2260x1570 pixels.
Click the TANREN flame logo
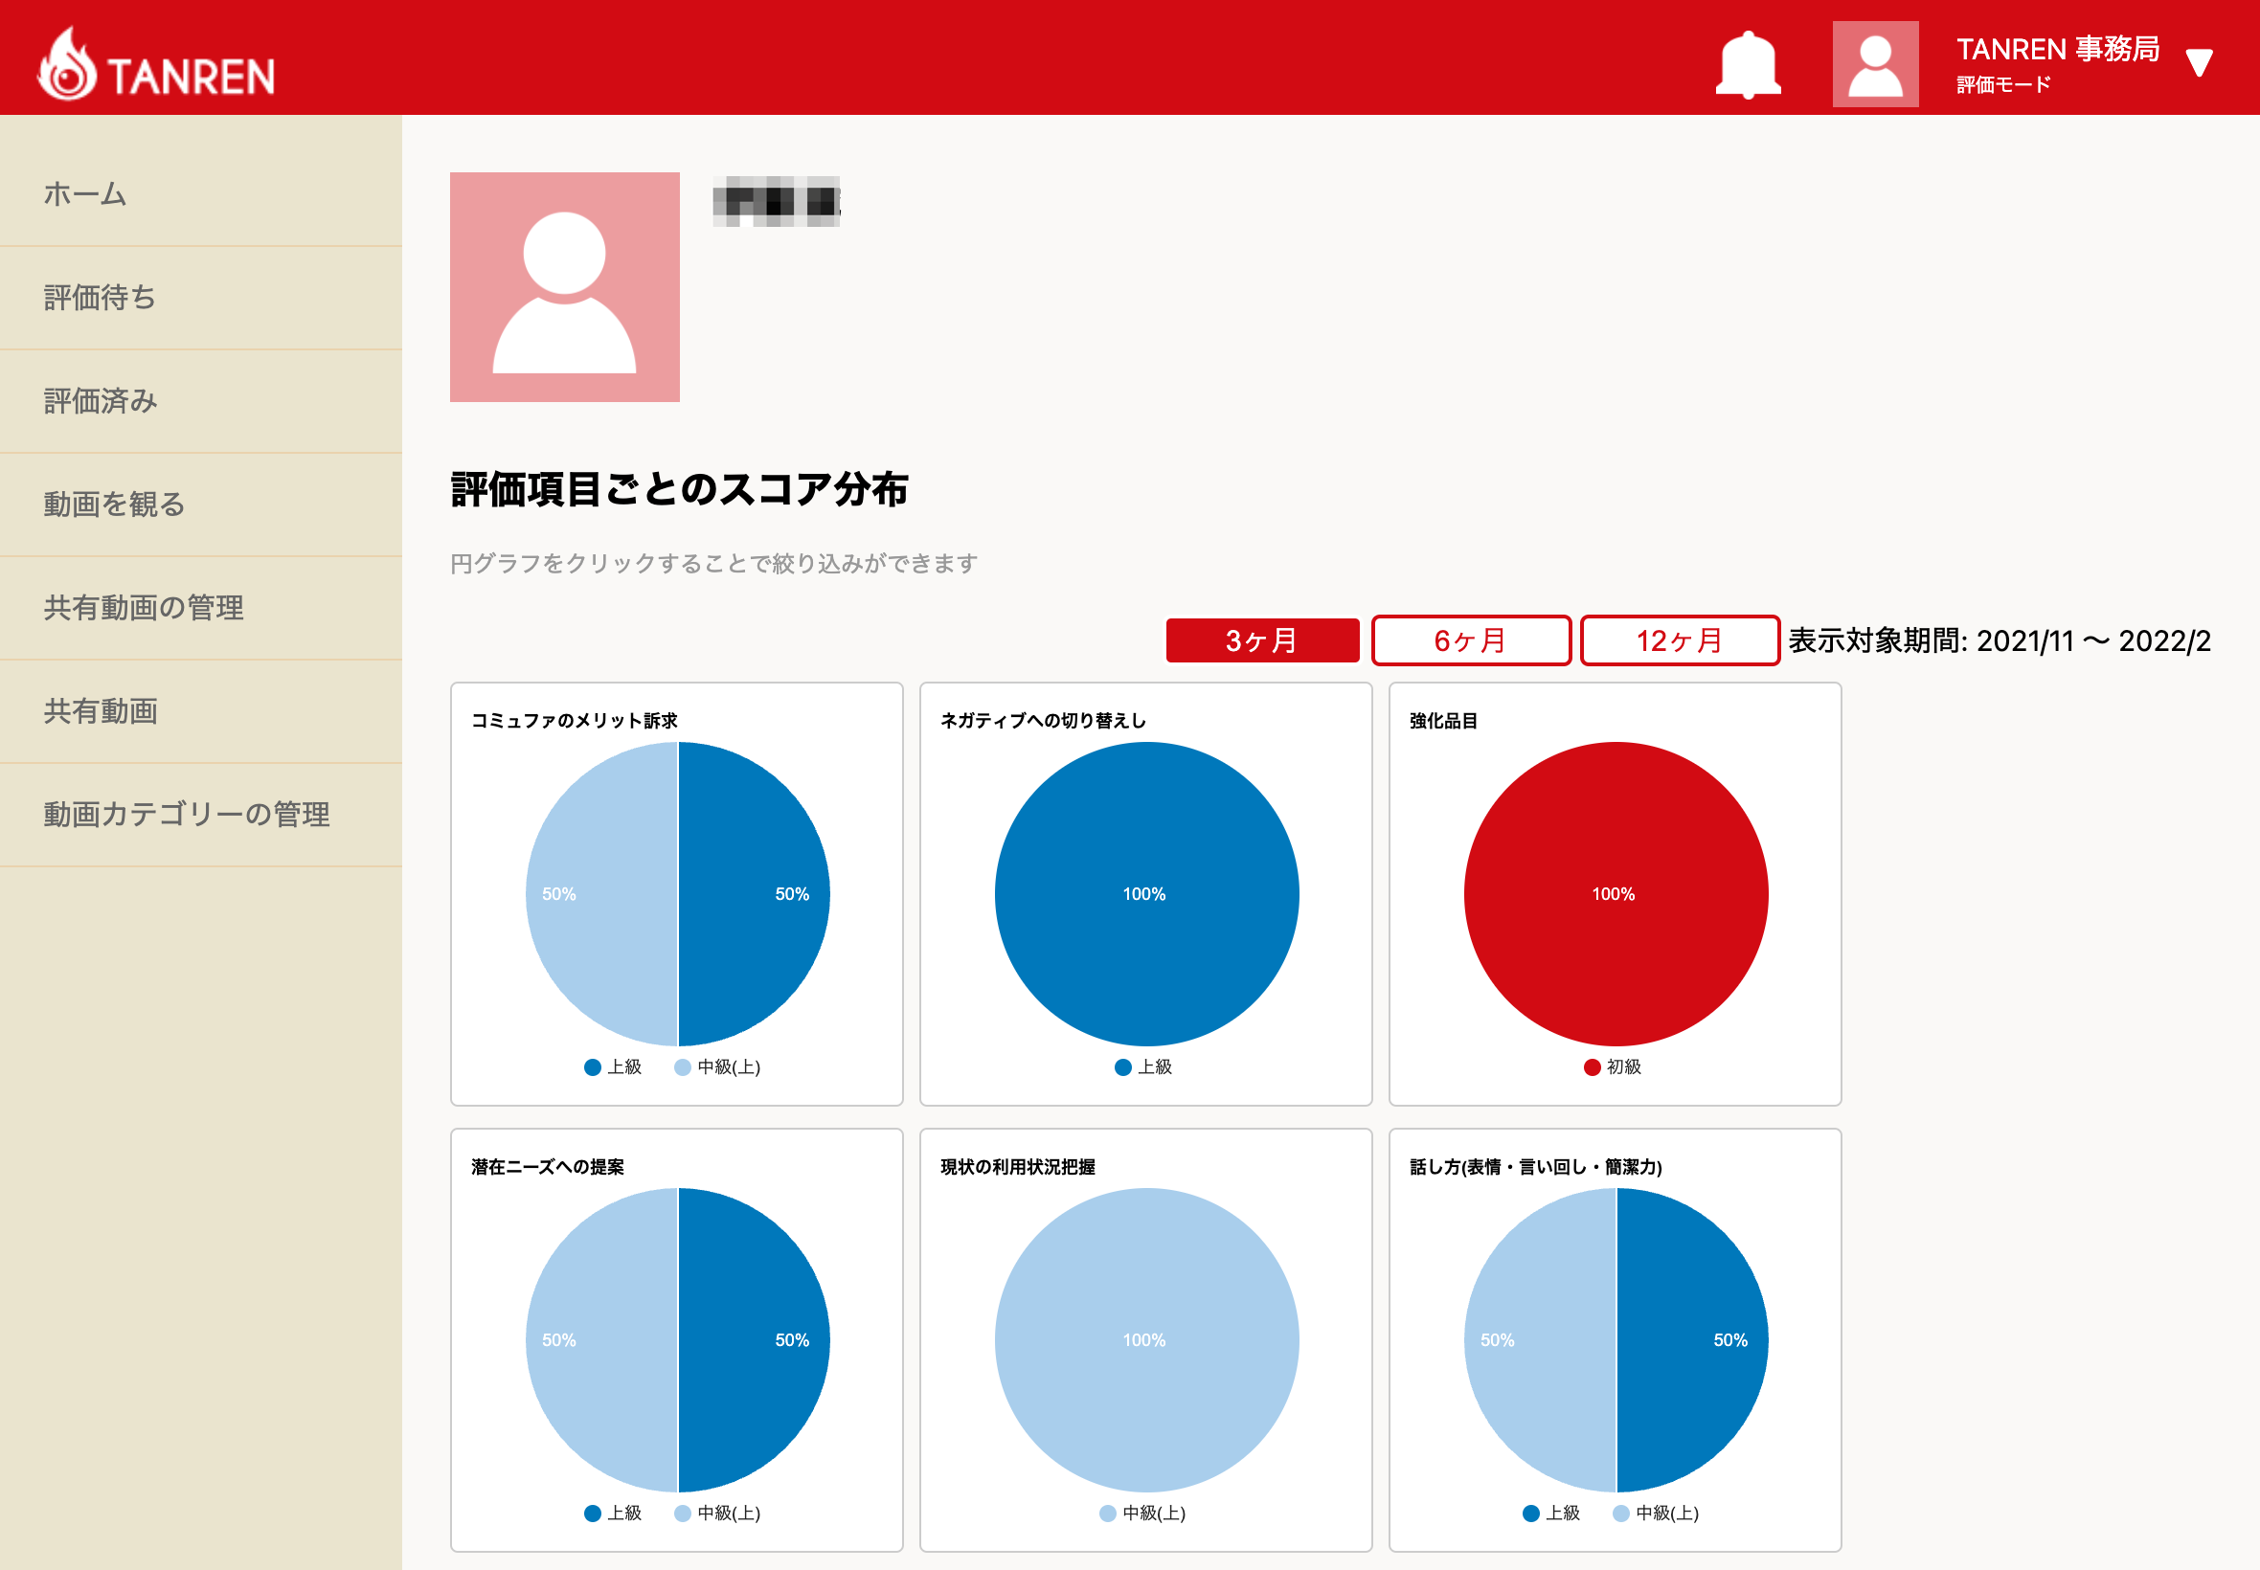67,65
